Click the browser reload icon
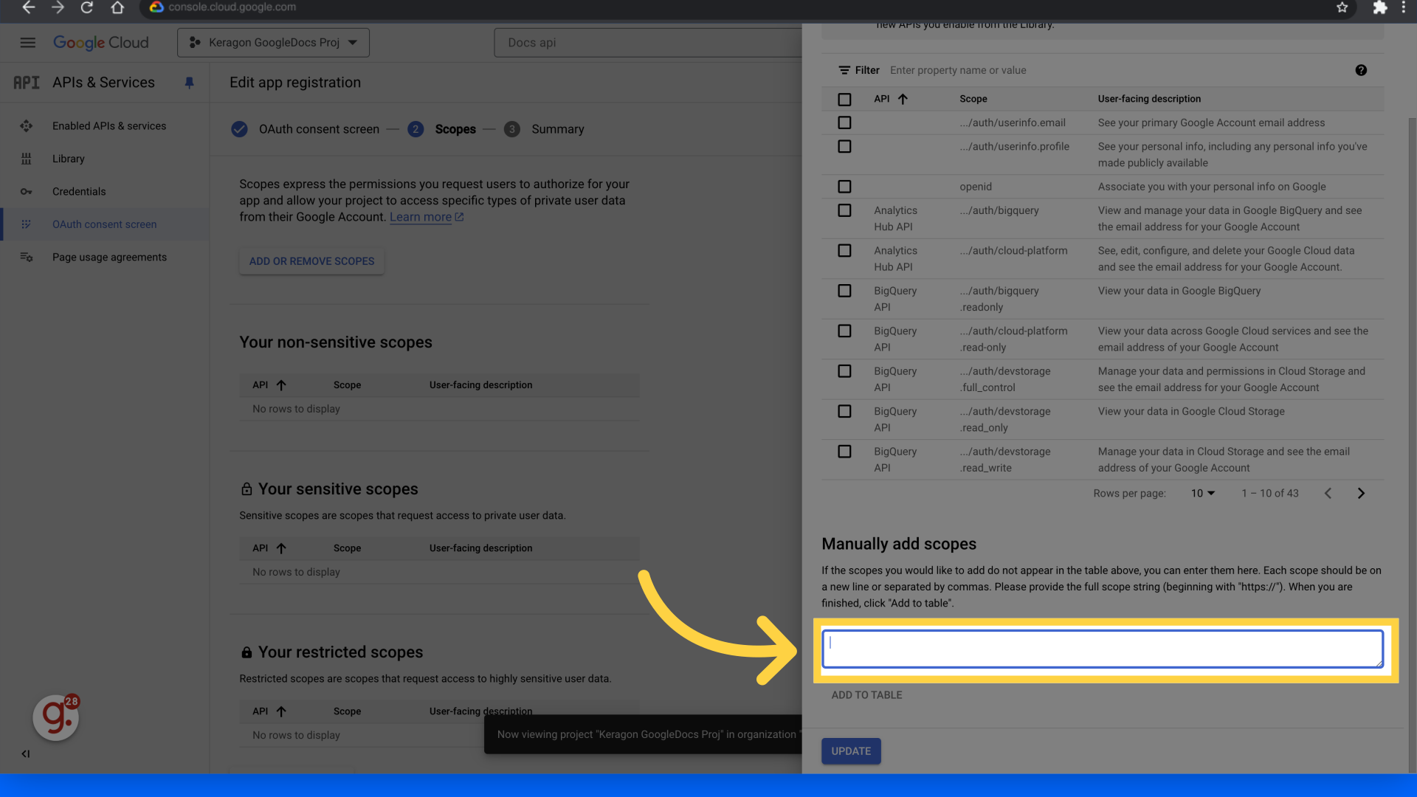1417x797 pixels. click(x=87, y=7)
